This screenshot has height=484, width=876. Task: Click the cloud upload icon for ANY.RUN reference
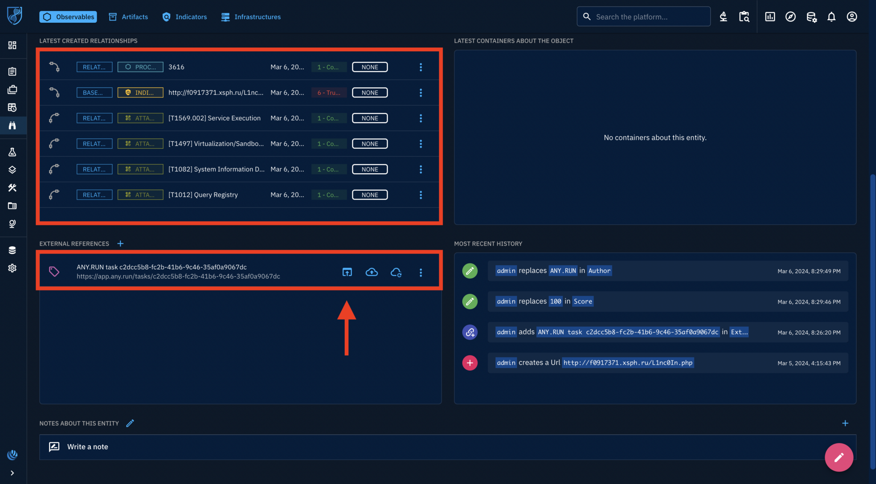point(371,272)
